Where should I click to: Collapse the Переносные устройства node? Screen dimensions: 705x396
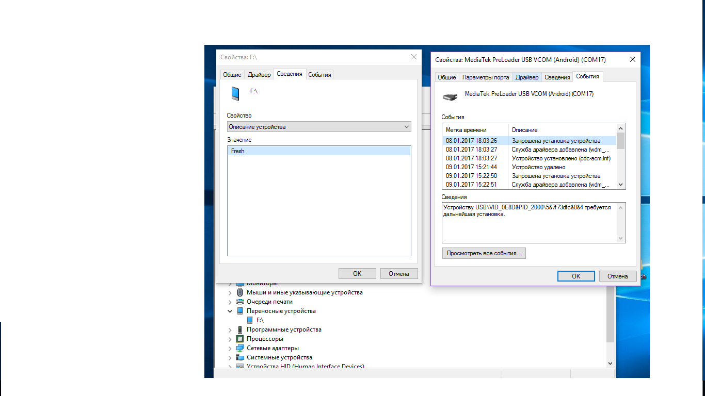[x=230, y=311]
